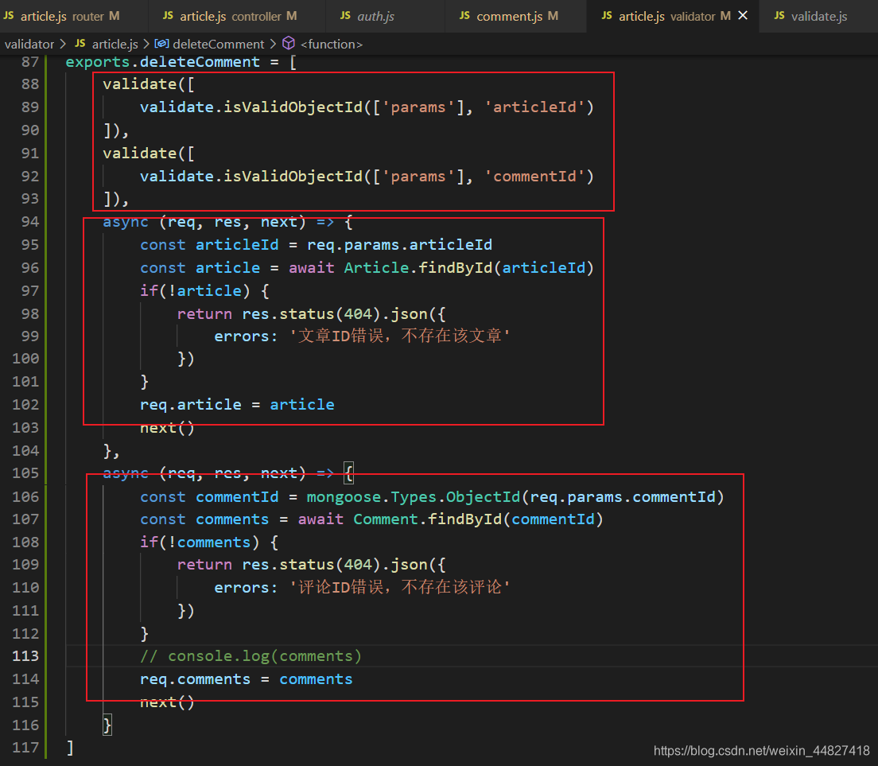Click article.js in the breadcrumb path
Image resolution: width=878 pixels, height=766 pixels.
[x=115, y=44]
